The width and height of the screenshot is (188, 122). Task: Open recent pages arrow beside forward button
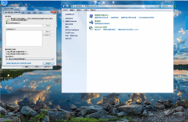(x=70, y=6)
